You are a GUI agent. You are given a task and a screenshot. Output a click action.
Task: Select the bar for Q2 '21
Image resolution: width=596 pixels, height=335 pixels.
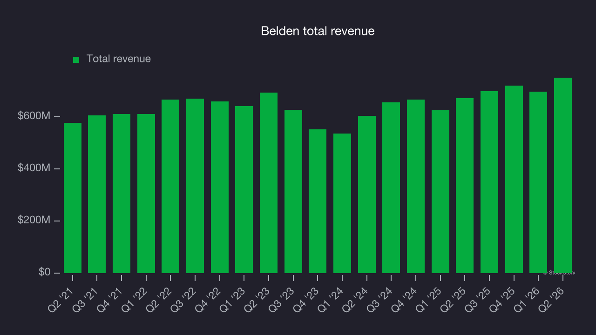coord(73,198)
